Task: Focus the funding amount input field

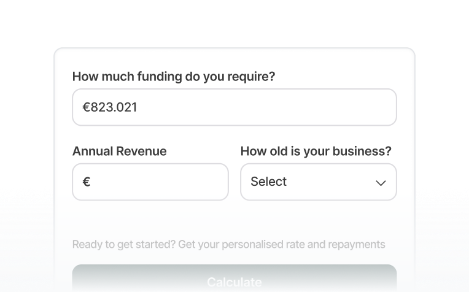Action: 234,107
